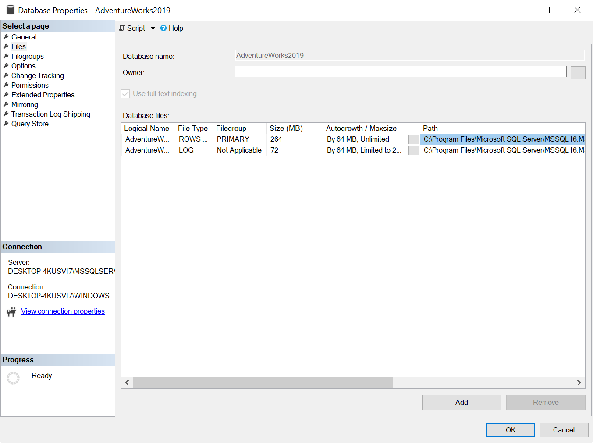This screenshot has width=593, height=443.
Task: Click the left arrow of horizontal scrollbar
Action: [x=127, y=382]
